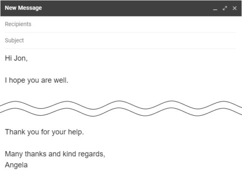This screenshot has width=242, height=180.
Task: Close the New Message draft
Action: [x=235, y=8]
